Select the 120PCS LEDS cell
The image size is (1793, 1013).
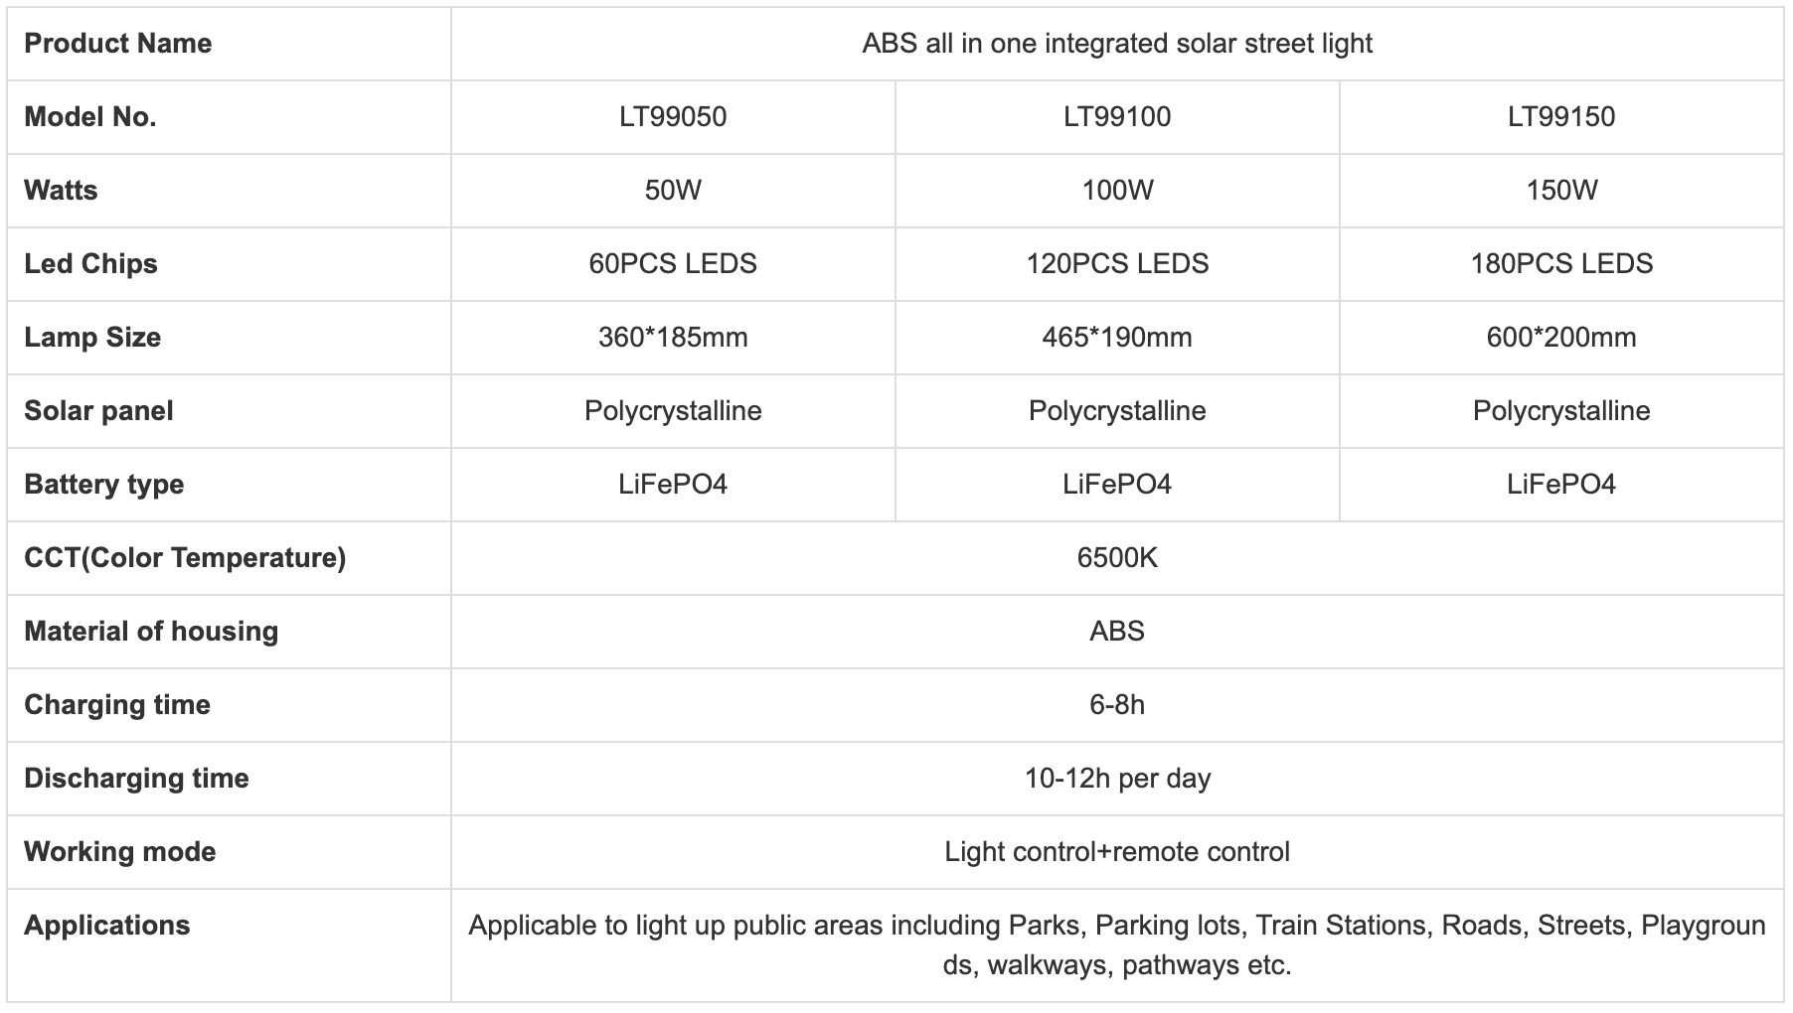pyautogui.click(x=1117, y=264)
